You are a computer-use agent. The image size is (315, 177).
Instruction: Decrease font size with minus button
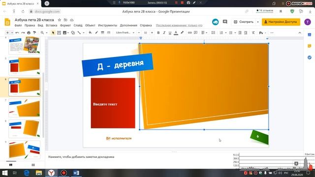[139, 33]
